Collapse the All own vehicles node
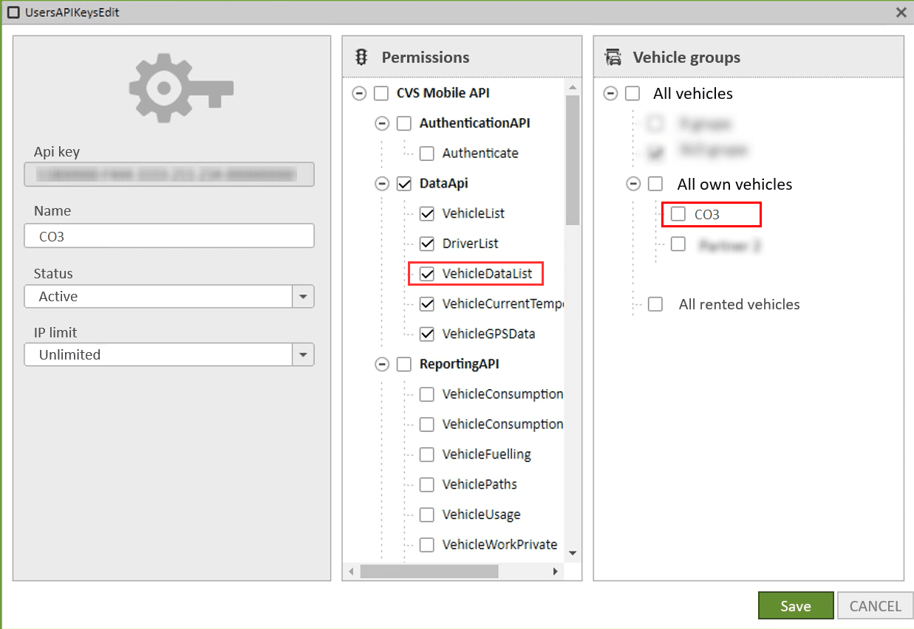This screenshot has height=629, width=914. (x=633, y=184)
